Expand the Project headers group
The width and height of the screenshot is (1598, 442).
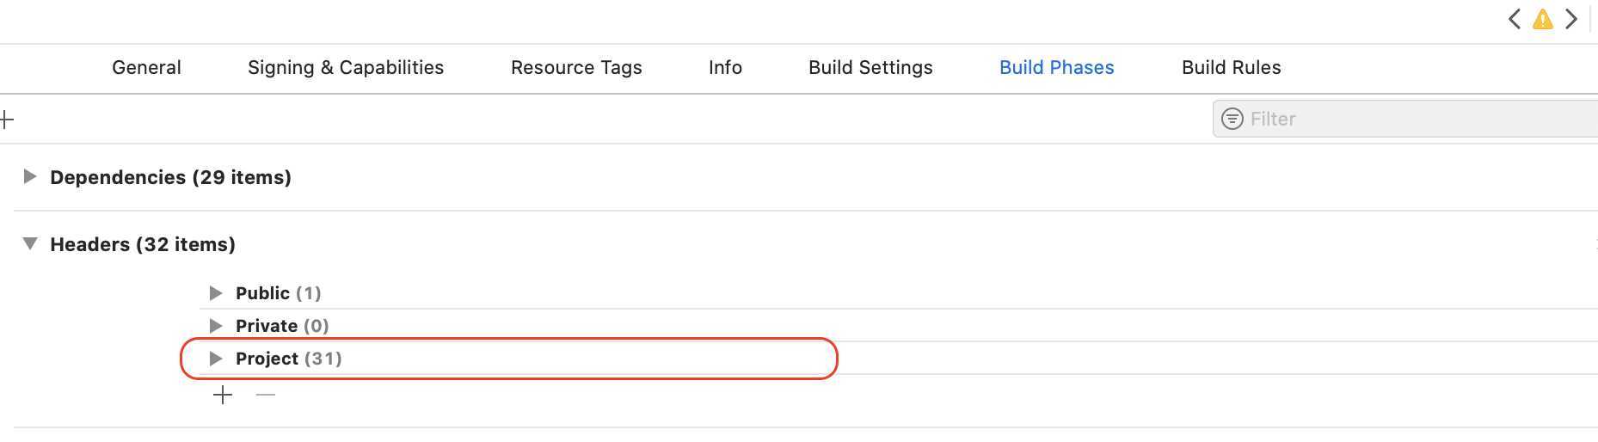pyautogui.click(x=216, y=359)
